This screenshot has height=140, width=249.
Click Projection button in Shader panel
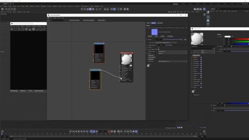[151, 59]
